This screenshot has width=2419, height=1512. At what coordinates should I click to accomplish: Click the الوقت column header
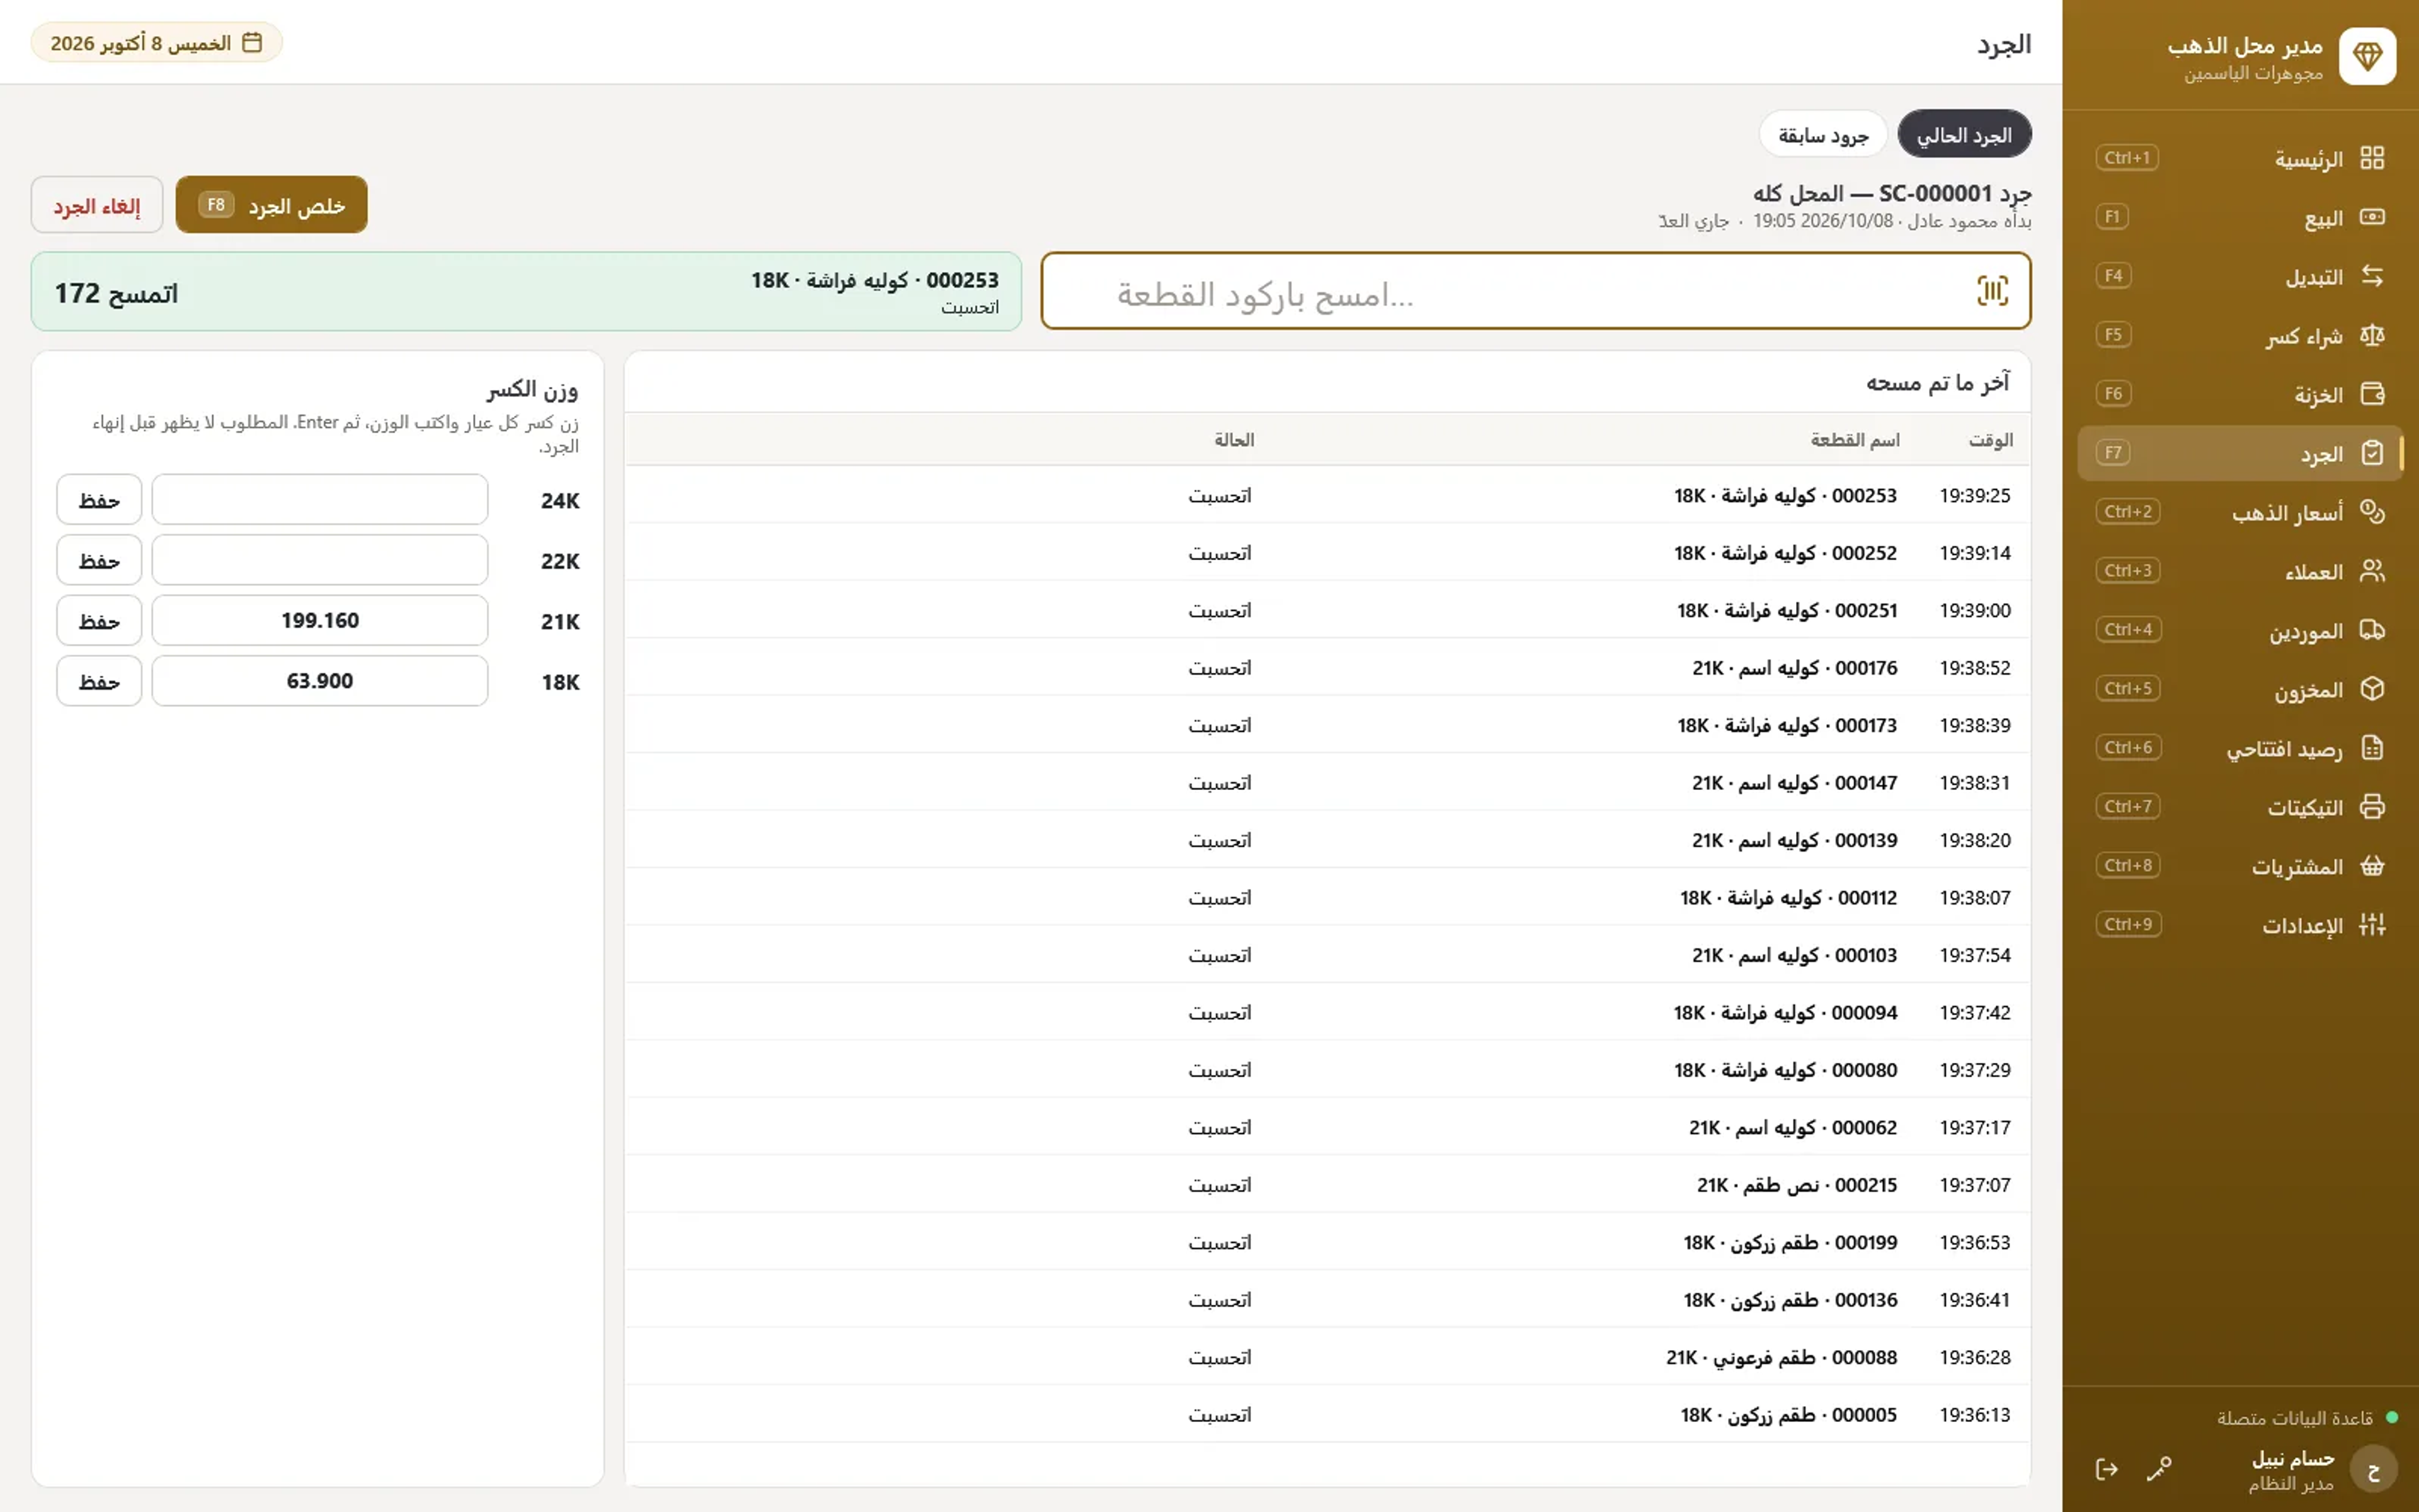tap(1990, 440)
